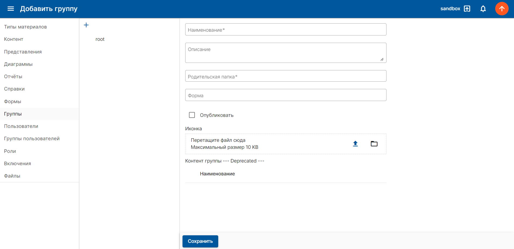Go to Представления section
This screenshot has width=514, height=249.
pyautogui.click(x=39, y=52)
